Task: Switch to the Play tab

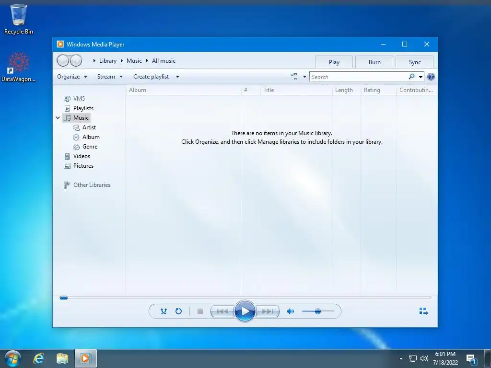Action: (334, 62)
